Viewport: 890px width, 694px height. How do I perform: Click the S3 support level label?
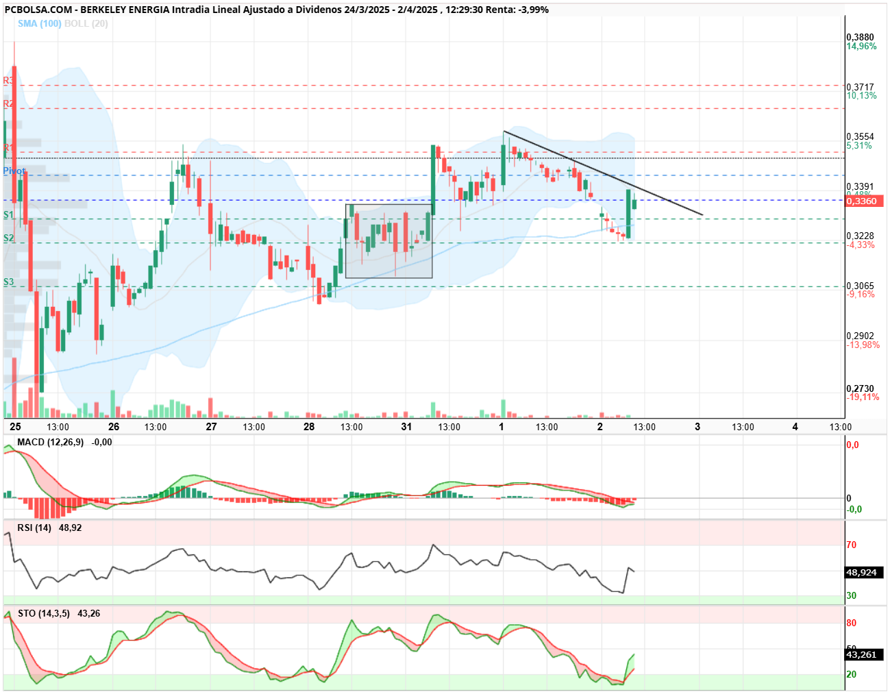8,282
